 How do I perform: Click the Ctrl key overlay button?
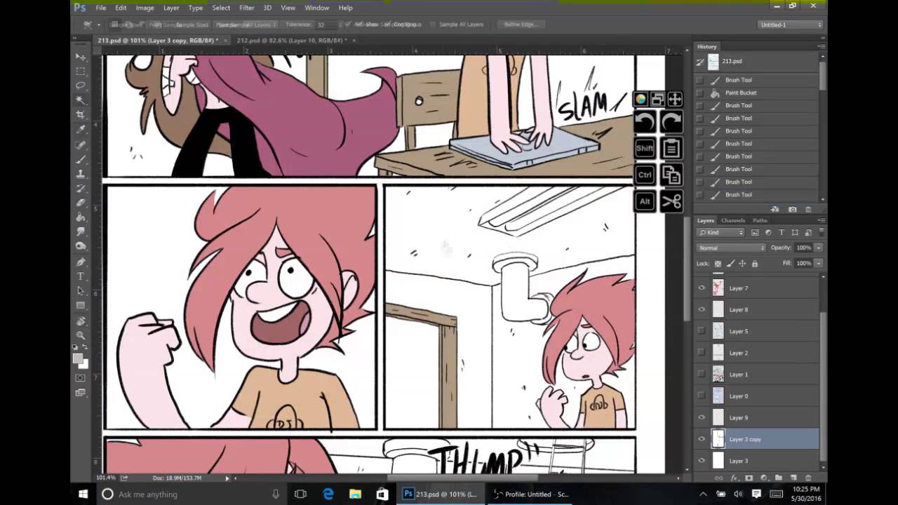(645, 175)
